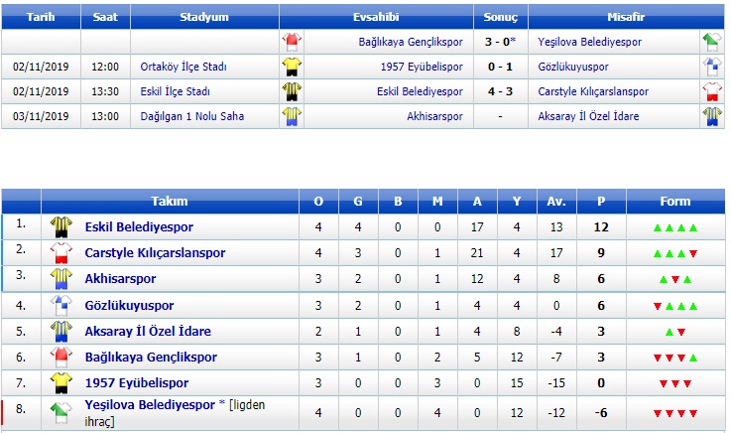The height and width of the screenshot is (433, 731).
Task: Click Yeşilova Belediyespor jersey in standings row 8
Action: [x=61, y=413]
